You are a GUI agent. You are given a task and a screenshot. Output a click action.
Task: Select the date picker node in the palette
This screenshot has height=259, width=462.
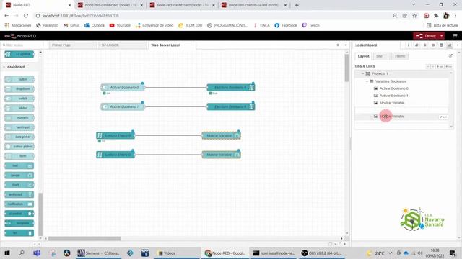pyautogui.click(x=19, y=137)
